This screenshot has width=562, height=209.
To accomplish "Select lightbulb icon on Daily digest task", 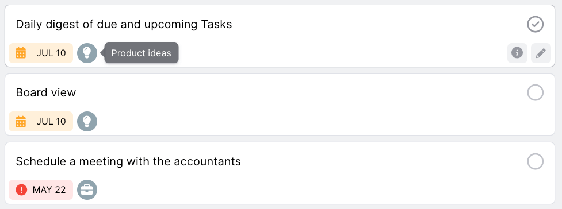I will [x=87, y=53].
